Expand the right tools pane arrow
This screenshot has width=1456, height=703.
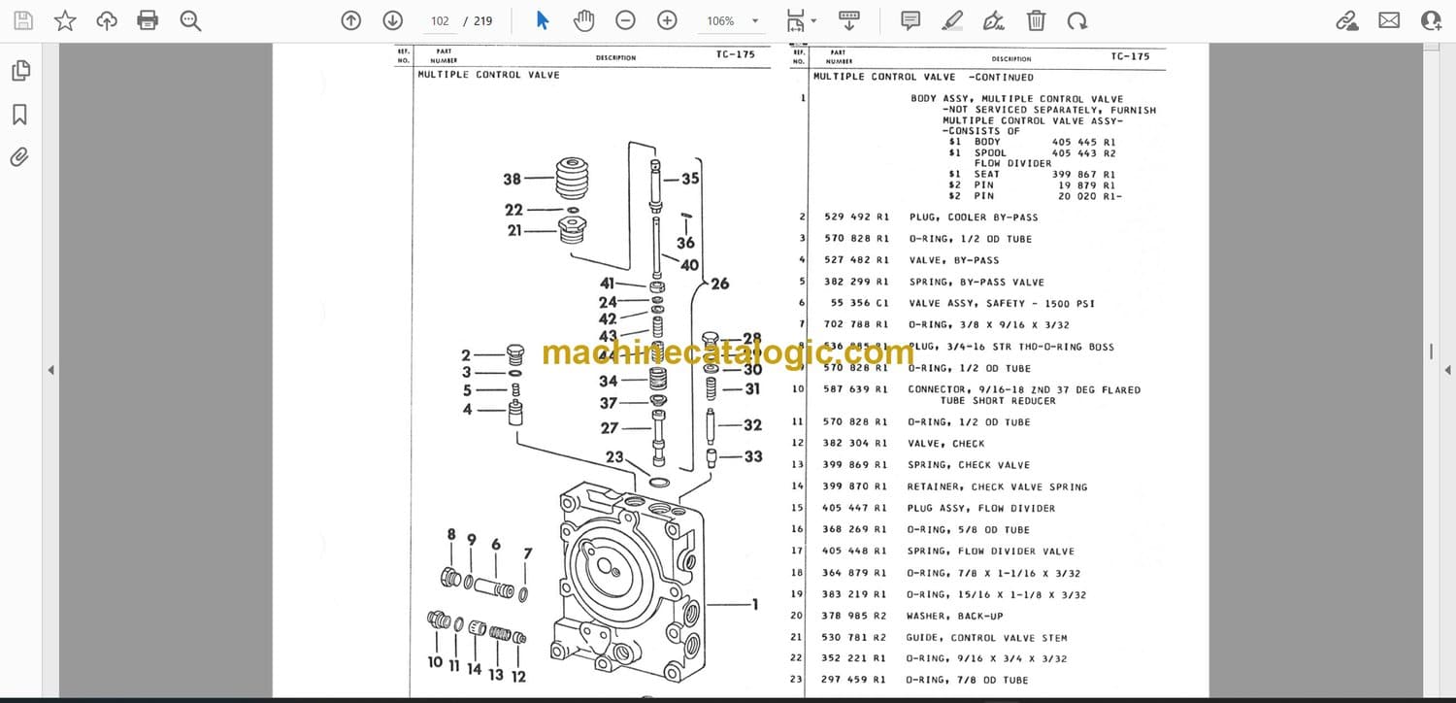click(1448, 370)
